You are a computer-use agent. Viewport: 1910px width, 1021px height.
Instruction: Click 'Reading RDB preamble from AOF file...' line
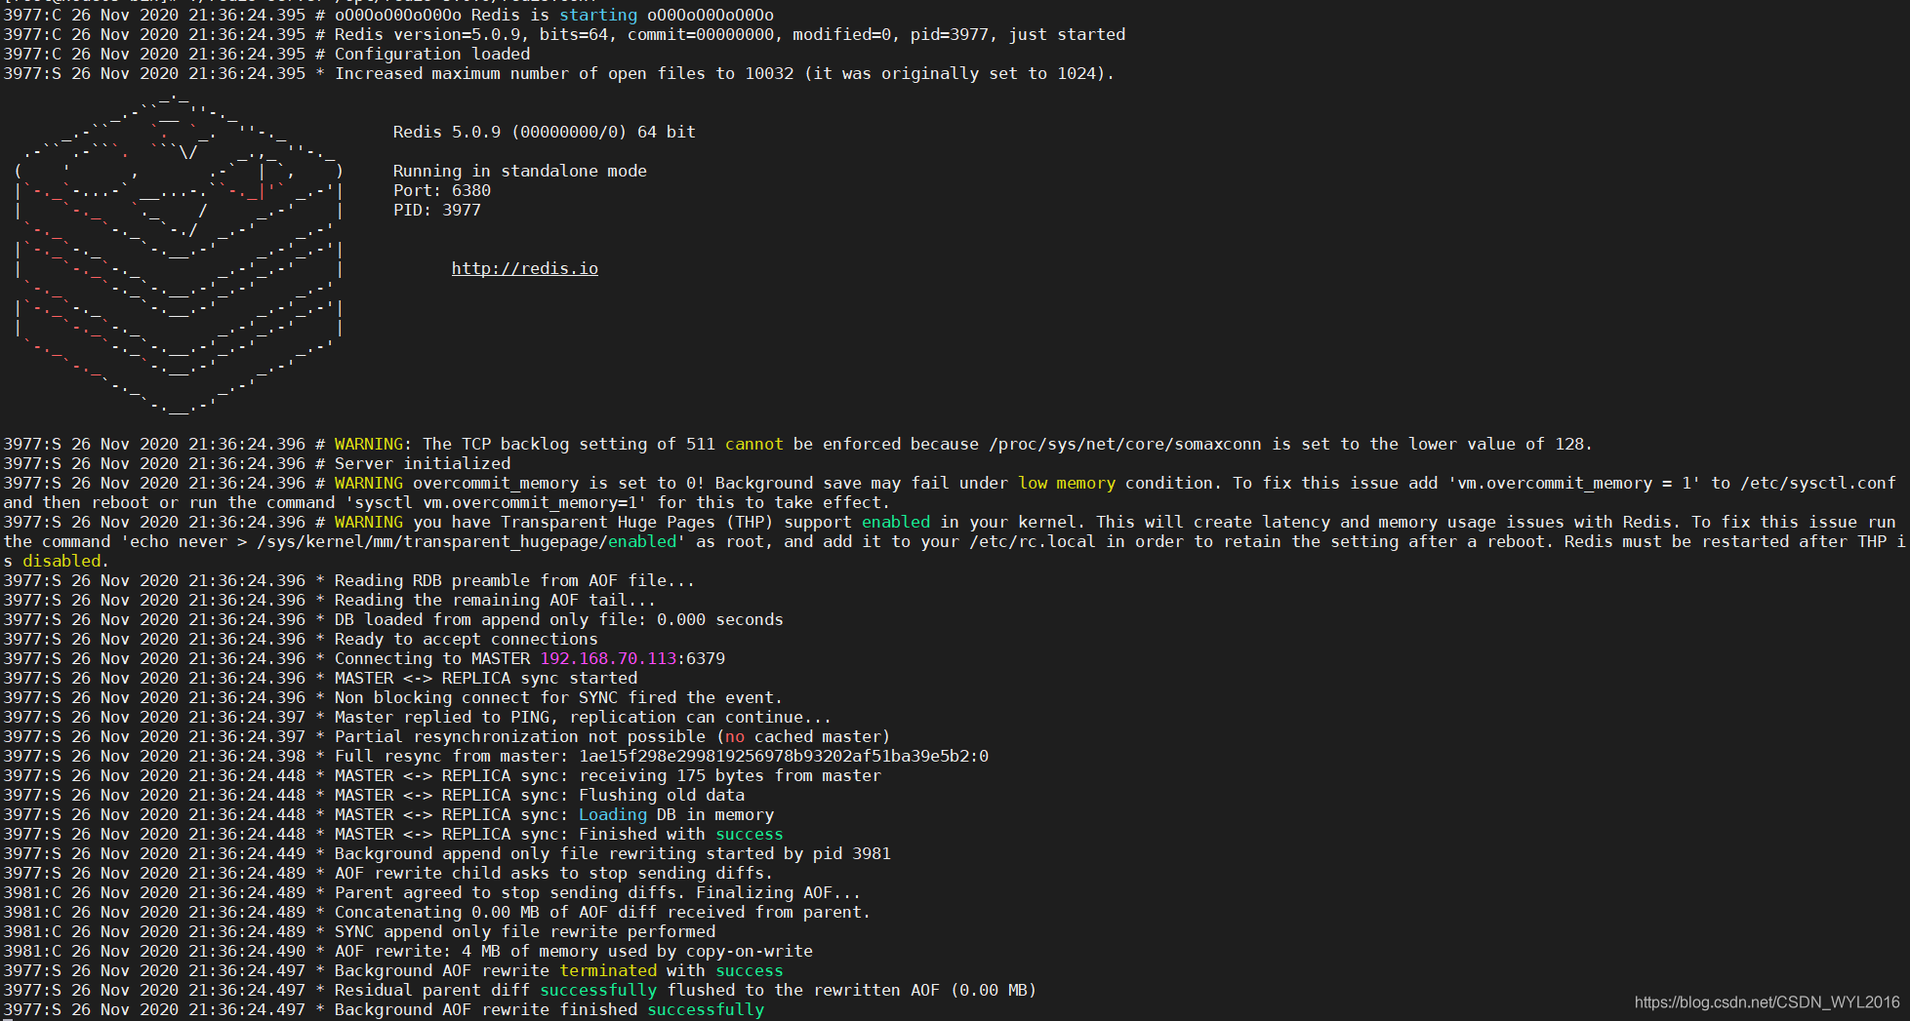click(x=349, y=580)
